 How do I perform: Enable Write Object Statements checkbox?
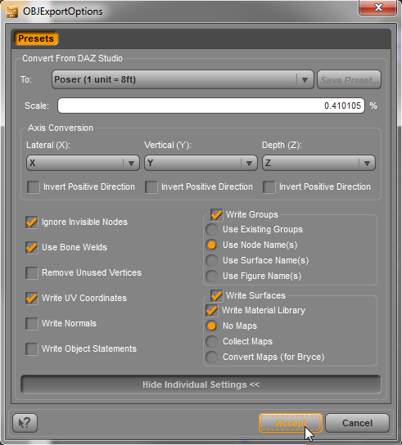pyautogui.click(x=32, y=348)
